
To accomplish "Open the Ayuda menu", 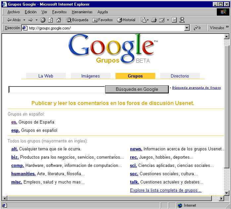I will (x=103, y=12).
